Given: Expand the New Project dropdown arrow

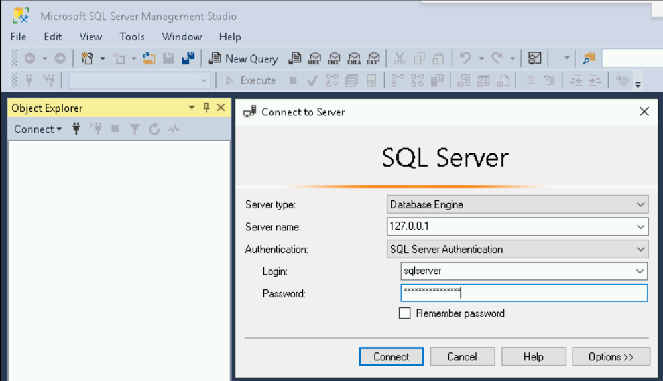Looking at the screenshot, I should (102, 58).
